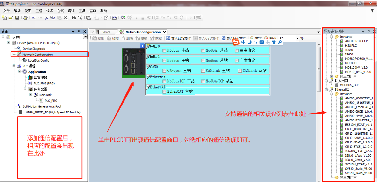Click the Copy icon in main toolbar
Viewport: 377px width, 182px height.
click(52, 18)
